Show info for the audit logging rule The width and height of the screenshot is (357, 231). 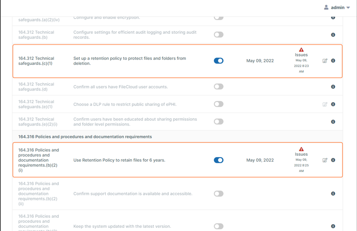tap(333, 35)
